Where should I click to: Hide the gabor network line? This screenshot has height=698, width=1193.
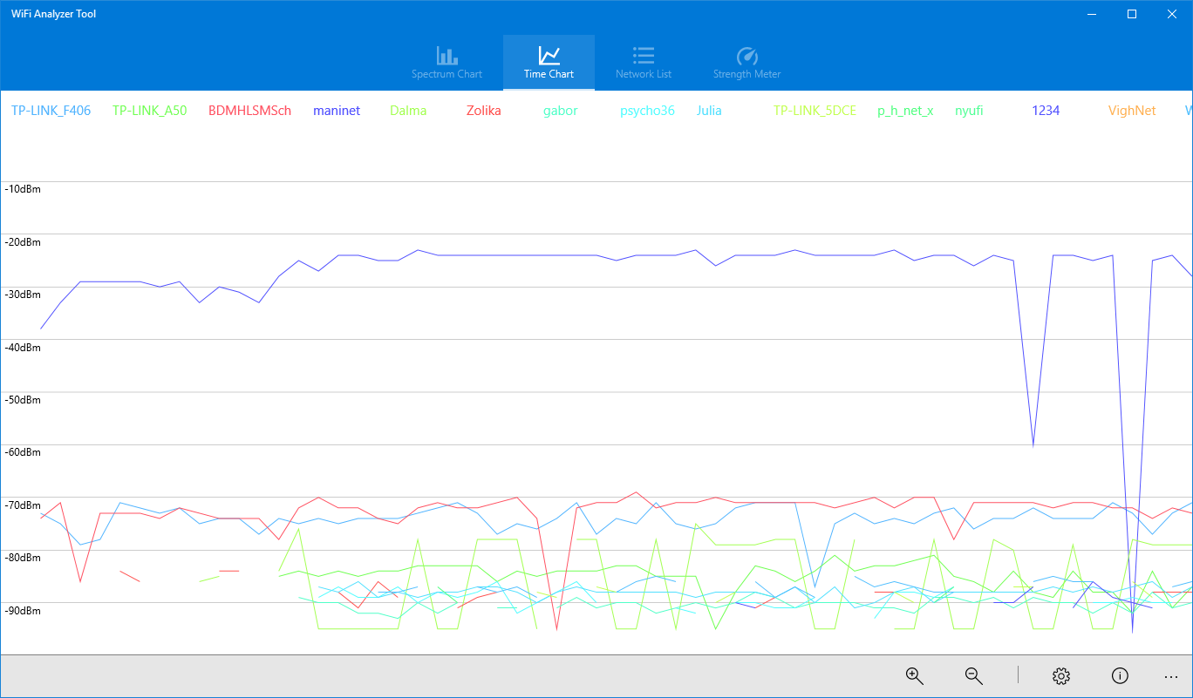(560, 111)
